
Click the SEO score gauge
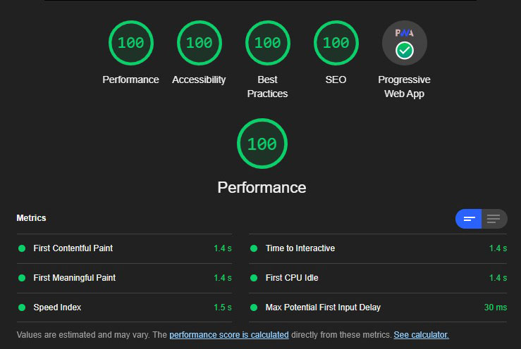pos(336,43)
